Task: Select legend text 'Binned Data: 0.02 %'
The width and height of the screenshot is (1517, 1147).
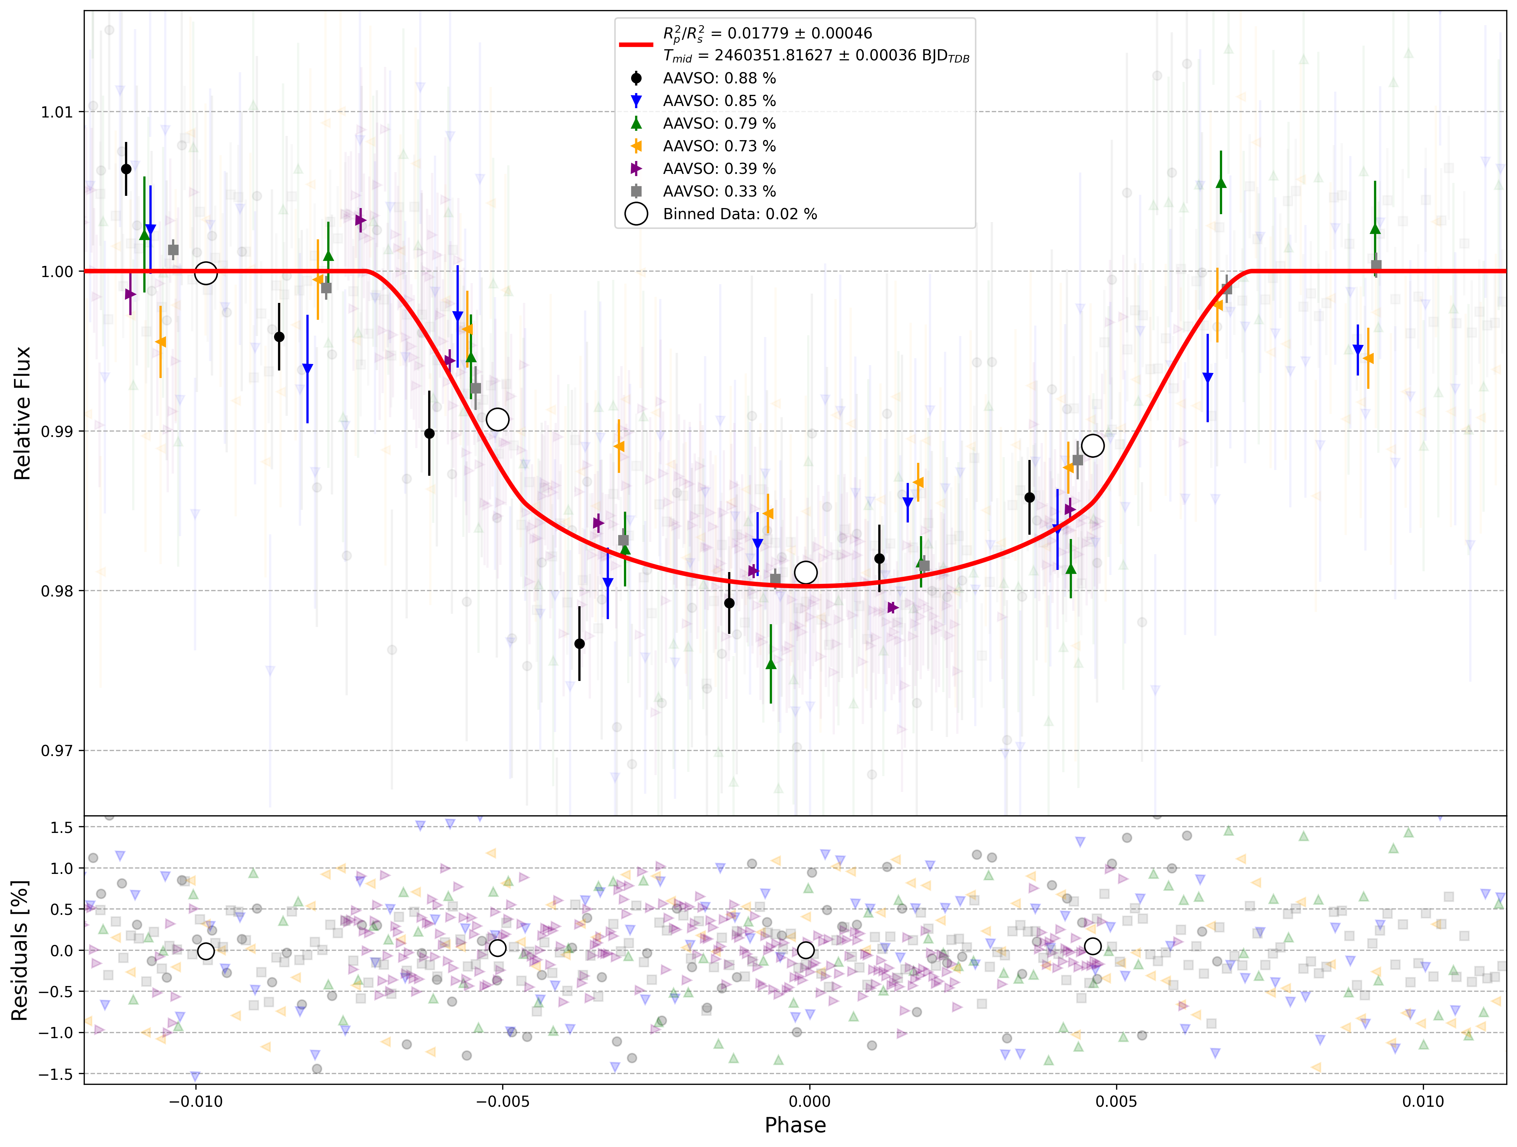Action: click(x=740, y=214)
